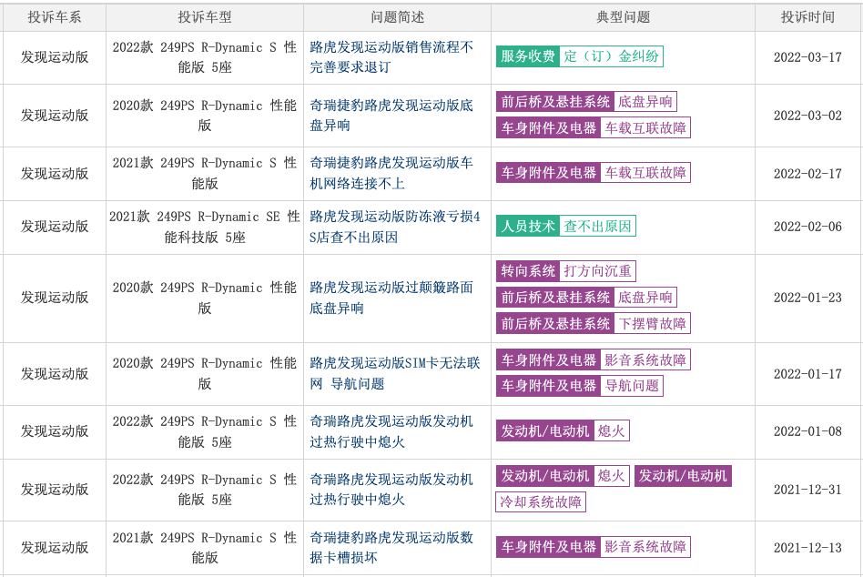
Task: Click 车载互联故障 tag in the 2022-02-17 row
Action: point(645,173)
